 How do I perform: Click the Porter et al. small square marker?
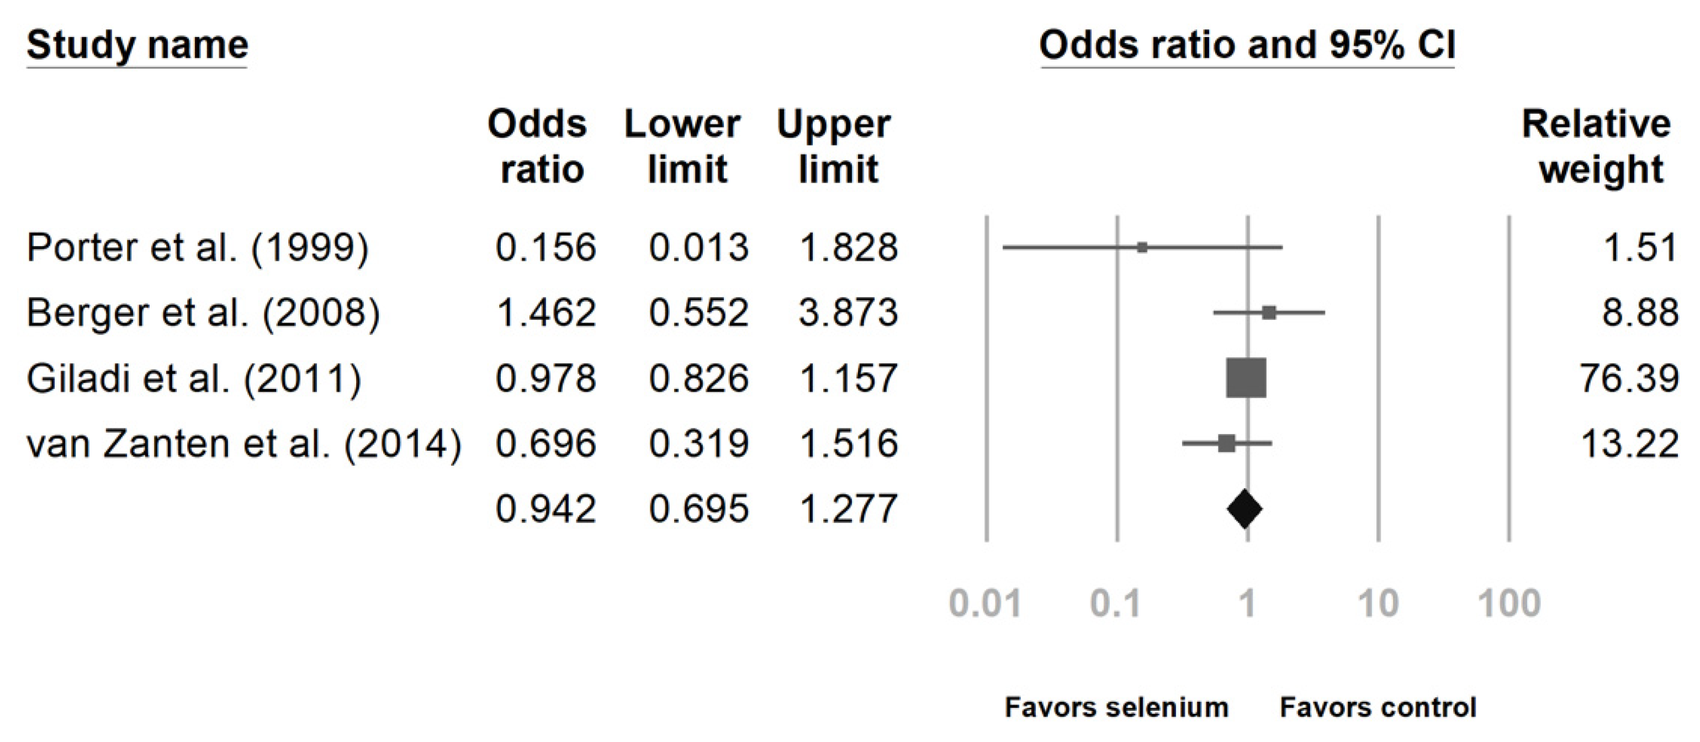(1142, 248)
